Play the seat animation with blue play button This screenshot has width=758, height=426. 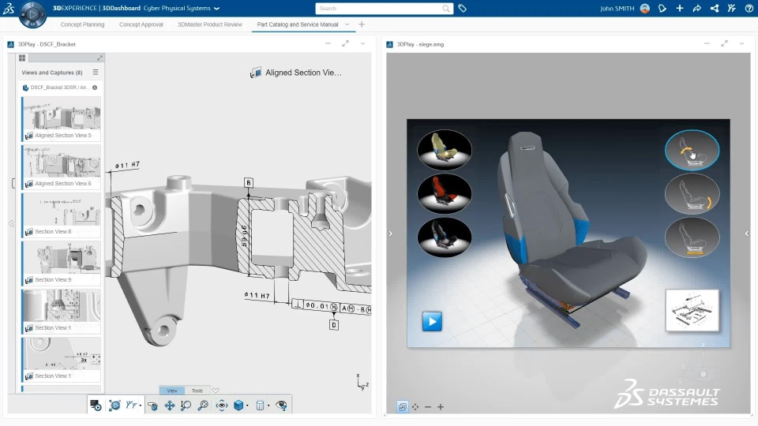pos(432,321)
